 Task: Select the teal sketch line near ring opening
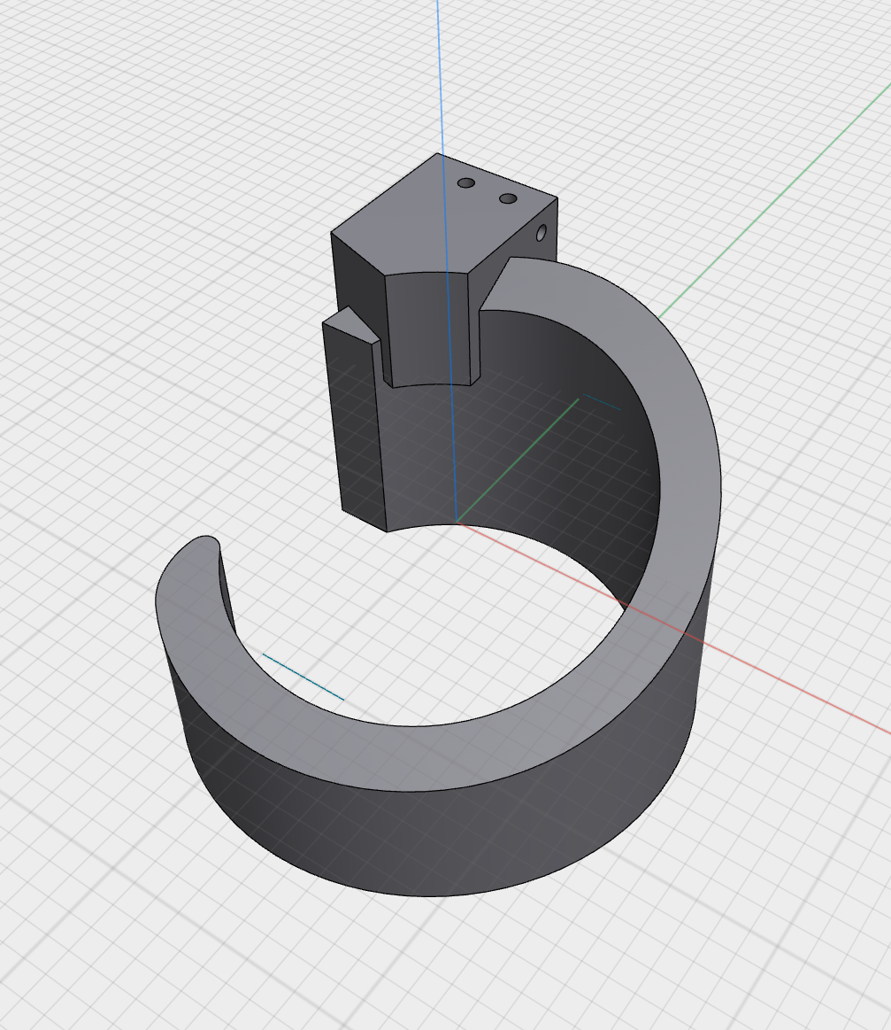pos(303,677)
